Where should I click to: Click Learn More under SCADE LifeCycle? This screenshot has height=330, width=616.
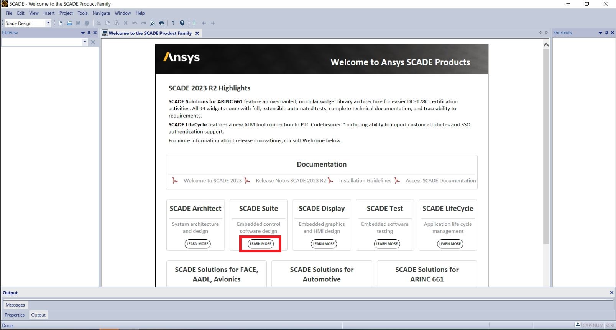pos(450,244)
